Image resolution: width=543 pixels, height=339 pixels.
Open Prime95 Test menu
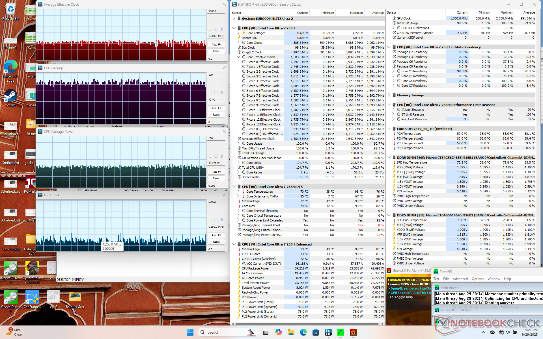pyautogui.click(x=436, y=279)
